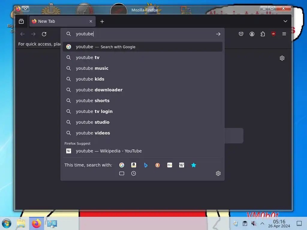This screenshot has height=230, width=307.
Task: Open new tab page personalize gear
Action: click(x=282, y=58)
